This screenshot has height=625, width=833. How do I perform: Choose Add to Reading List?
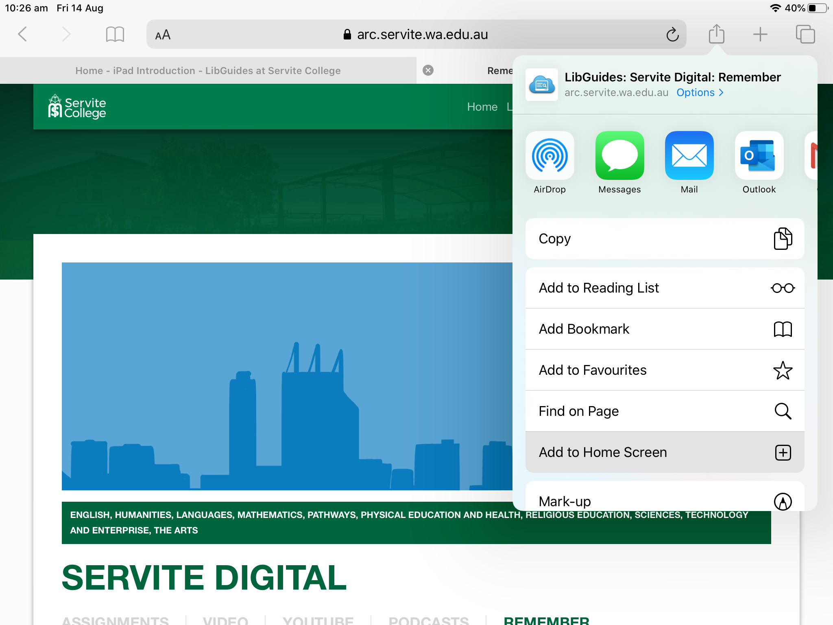pyautogui.click(x=665, y=288)
